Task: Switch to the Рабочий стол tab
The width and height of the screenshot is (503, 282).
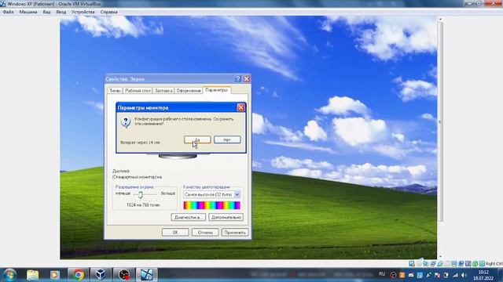Action: click(138, 91)
